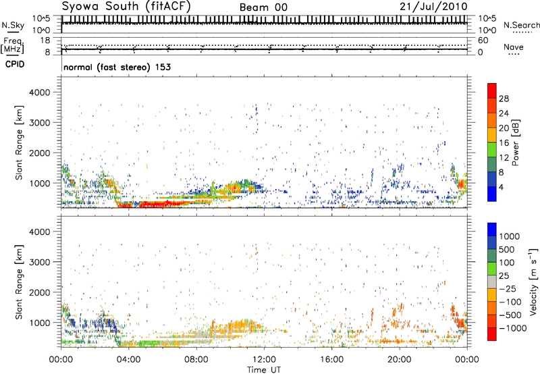The width and height of the screenshot is (540, 374).
Task: Click the 'Beam 00' label
Action: (263, 7)
